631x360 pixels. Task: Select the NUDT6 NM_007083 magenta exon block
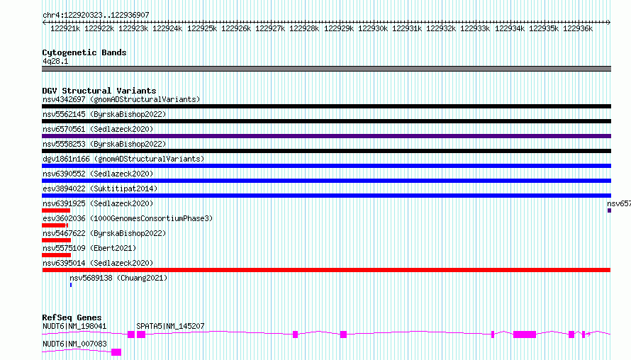[116, 352]
